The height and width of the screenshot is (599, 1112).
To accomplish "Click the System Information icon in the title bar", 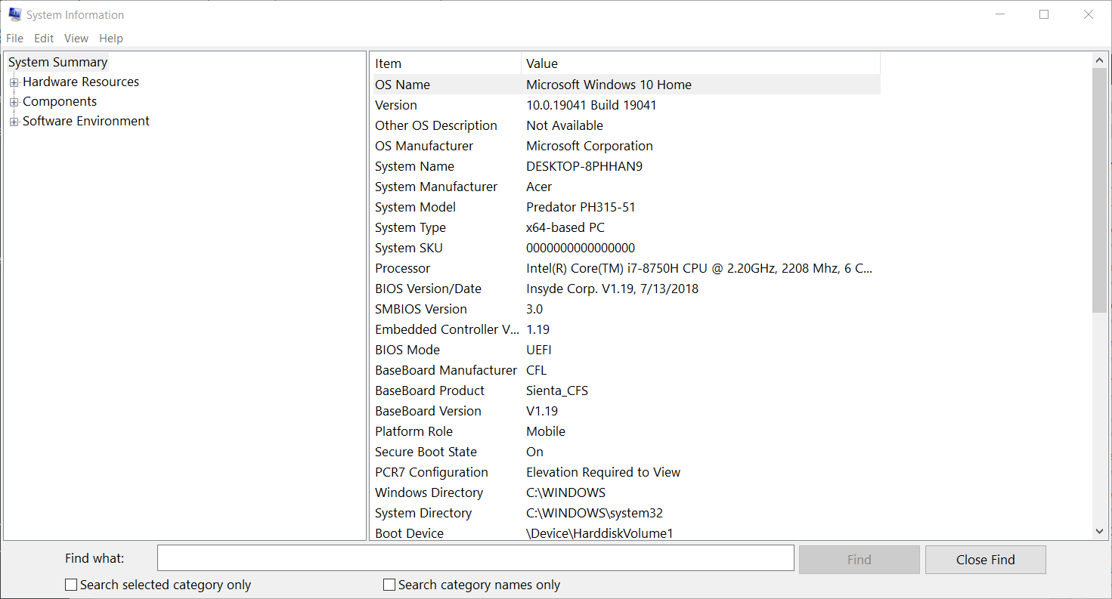I will coord(15,14).
